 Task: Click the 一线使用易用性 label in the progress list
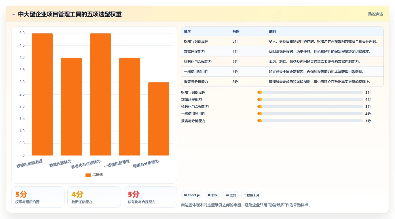(x=193, y=114)
